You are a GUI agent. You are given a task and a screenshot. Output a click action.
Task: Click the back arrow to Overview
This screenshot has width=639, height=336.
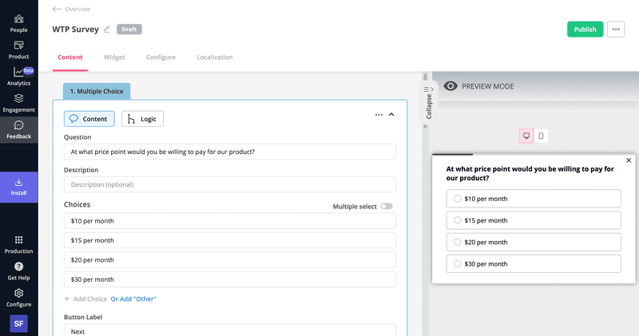click(57, 9)
